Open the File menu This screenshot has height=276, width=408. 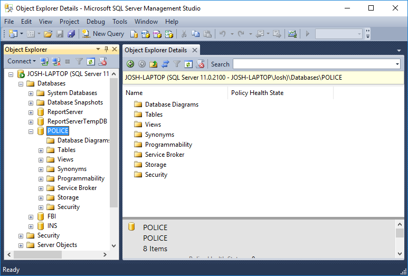click(x=9, y=22)
